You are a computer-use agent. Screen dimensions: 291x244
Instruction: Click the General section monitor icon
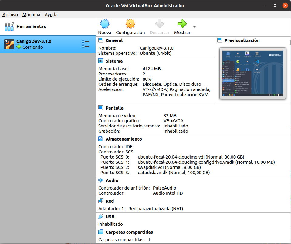point(100,40)
